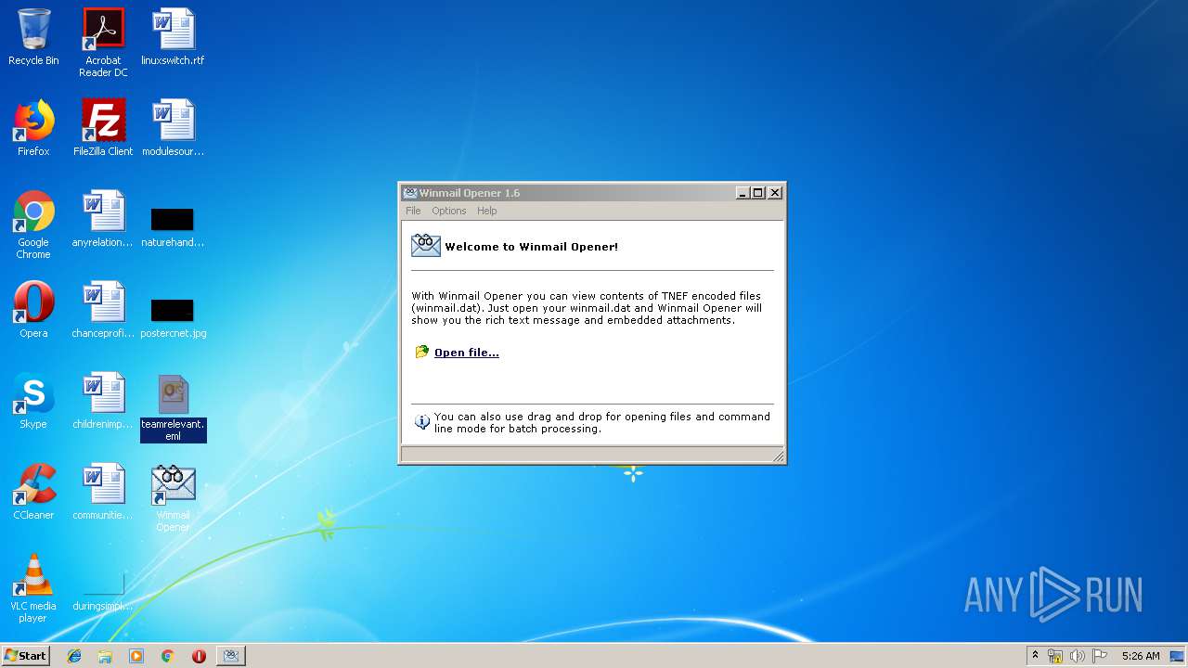The height and width of the screenshot is (668, 1188).
Task: Close the Winmail Opener window
Action: 775,193
